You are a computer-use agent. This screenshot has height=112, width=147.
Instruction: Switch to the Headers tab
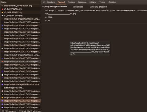click(x=51, y=2)
